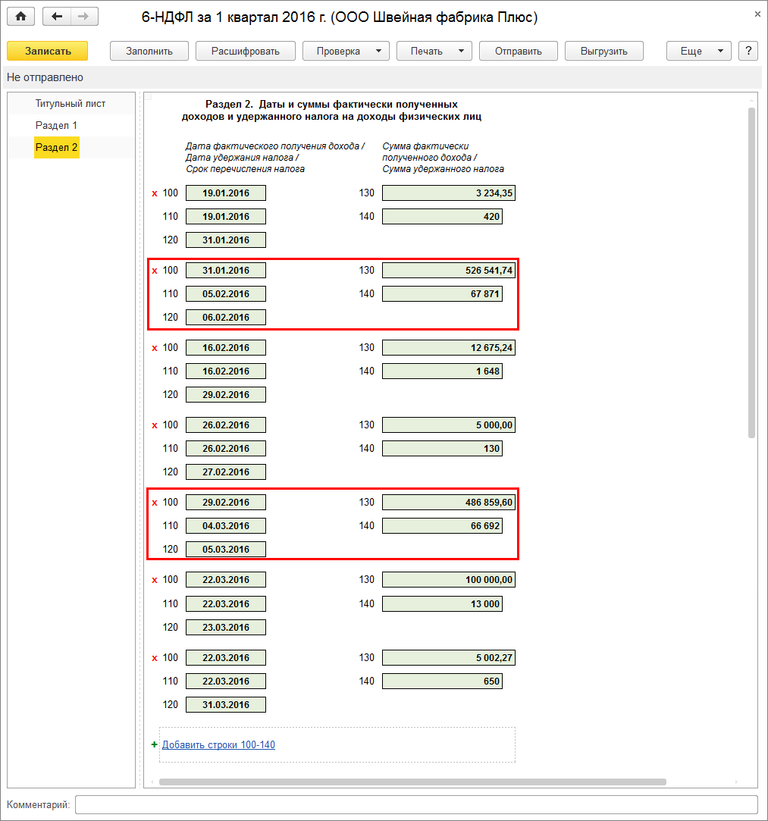Click the Раздел 2 section heading text
The height and width of the screenshot is (821, 768).
pos(331,110)
